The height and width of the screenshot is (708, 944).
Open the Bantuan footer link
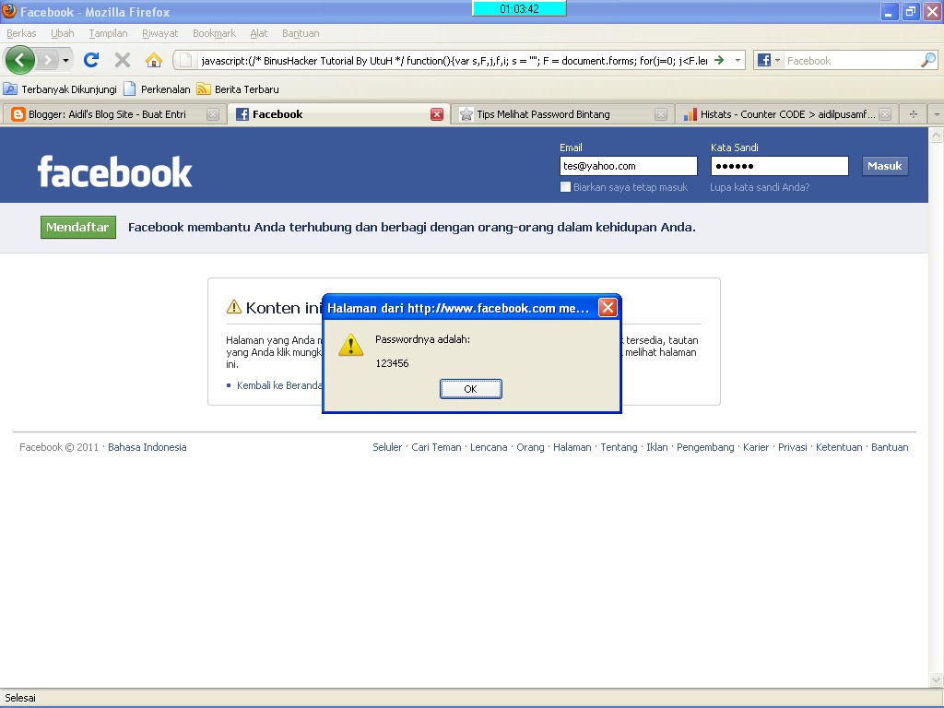[x=890, y=447]
